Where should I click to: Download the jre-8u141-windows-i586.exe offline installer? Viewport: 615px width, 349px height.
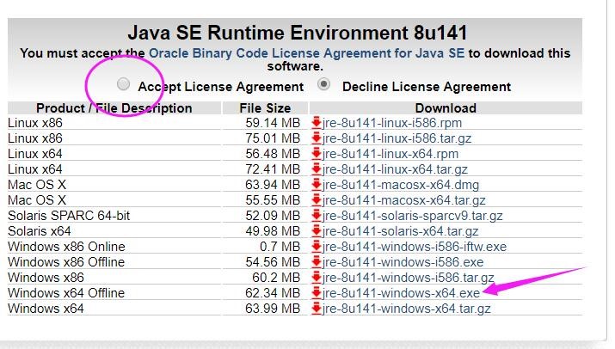pyautogui.click(x=403, y=262)
